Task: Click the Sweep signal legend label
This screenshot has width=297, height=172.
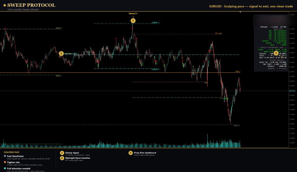Action: click(x=72, y=153)
